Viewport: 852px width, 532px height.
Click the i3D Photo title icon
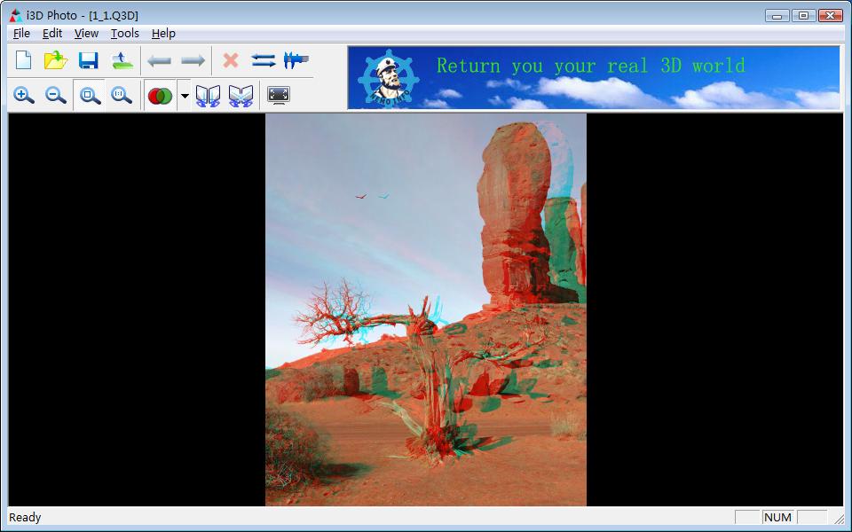pos(15,15)
